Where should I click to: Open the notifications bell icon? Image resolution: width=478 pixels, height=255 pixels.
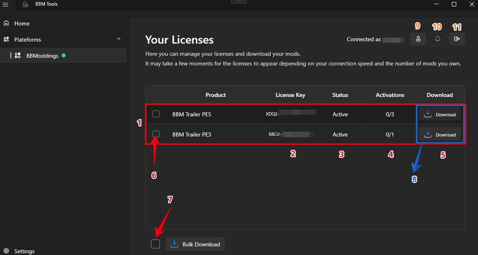[x=437, y=39]
